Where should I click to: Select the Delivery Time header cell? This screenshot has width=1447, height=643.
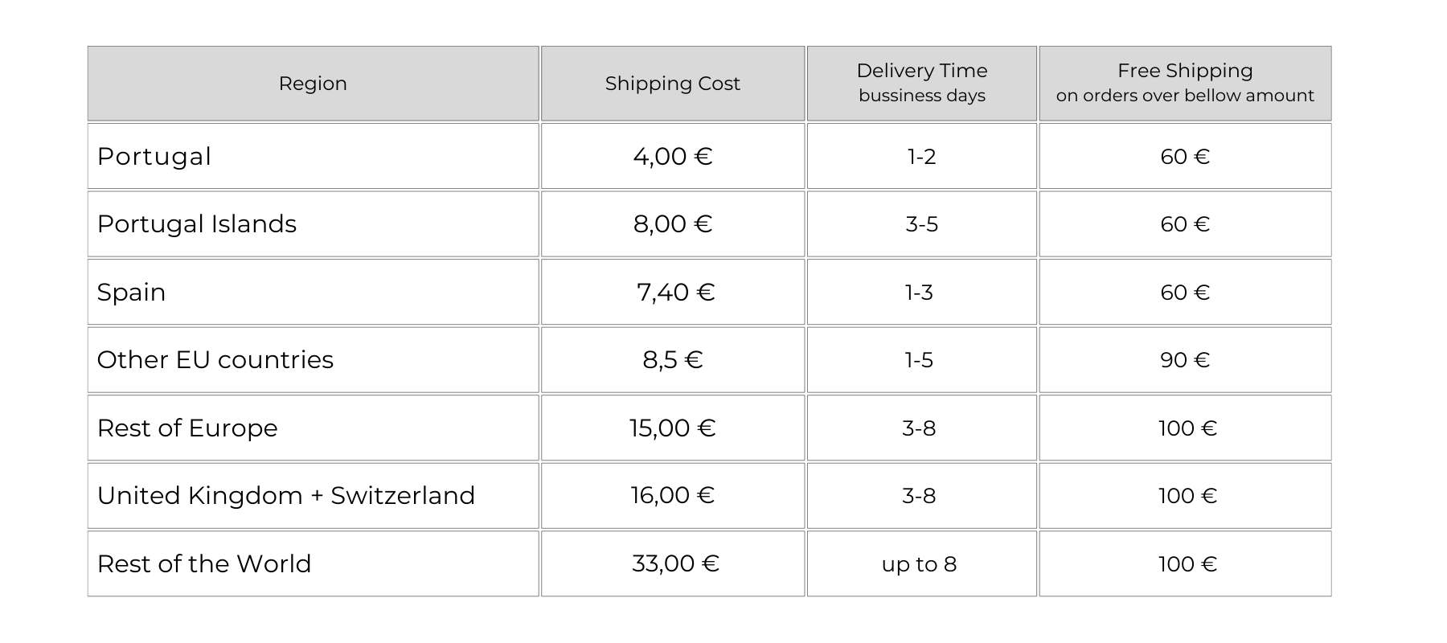pyautogui.click(x=921, y=83)
